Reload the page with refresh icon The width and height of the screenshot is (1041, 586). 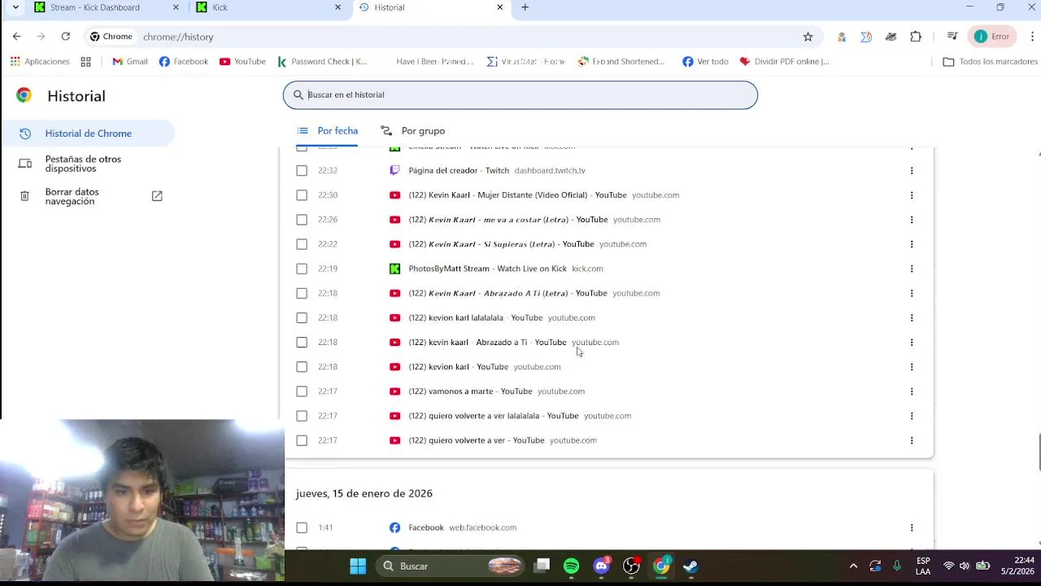click(x=66, y=37)
